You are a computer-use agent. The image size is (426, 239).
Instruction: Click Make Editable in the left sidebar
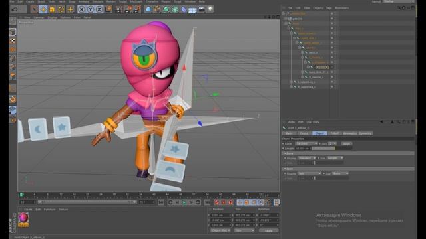click(13, 21)
